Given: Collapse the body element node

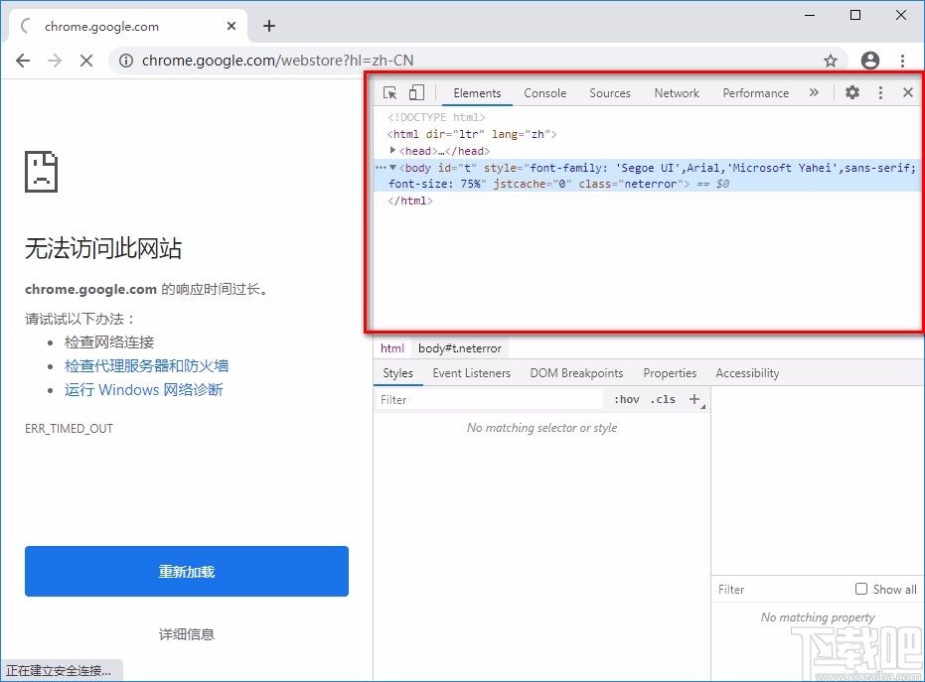Looking at the screenshot, I should tap(391, 168).
